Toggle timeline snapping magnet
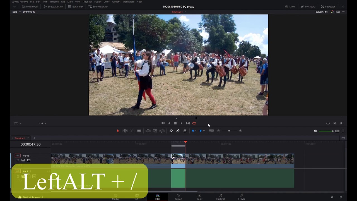 (171, 131)
